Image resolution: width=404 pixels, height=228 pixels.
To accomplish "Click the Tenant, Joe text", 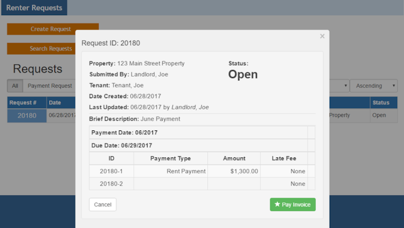I will 128,85.
